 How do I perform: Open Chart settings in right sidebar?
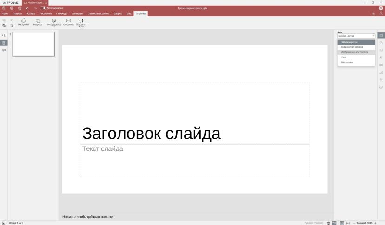click(381, 72)
